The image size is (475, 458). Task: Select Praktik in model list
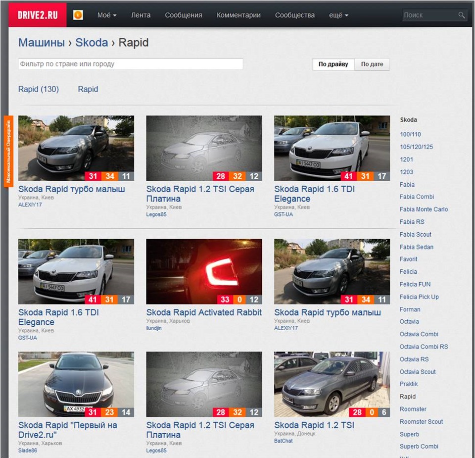coord(408,384)
